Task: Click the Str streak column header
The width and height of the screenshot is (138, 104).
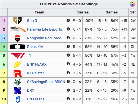Action: pyautogui.click(x=133, y=12)
